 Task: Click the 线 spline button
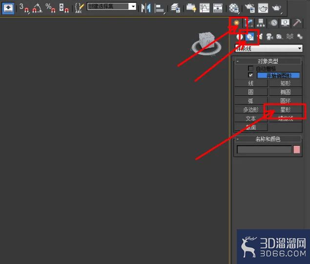pyautogui.click(x=251, y=84)
